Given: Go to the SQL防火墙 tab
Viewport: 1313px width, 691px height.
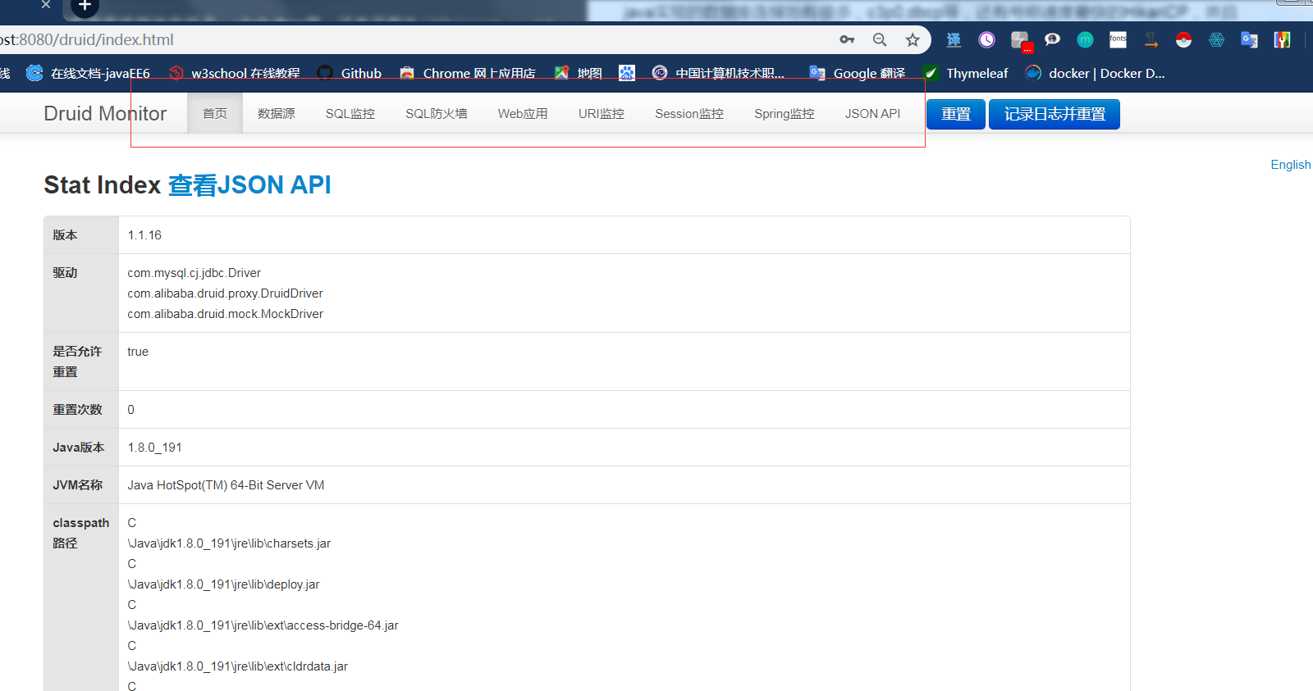Looking at the screenshot, I should point(437,113).
